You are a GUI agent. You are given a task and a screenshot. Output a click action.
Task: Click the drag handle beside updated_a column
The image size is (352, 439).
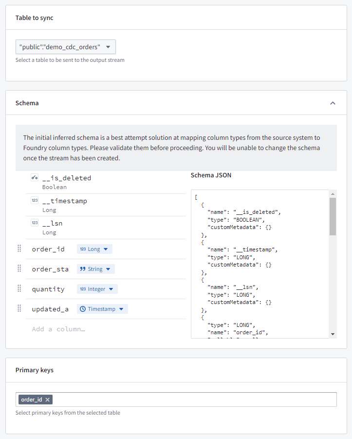pos(19,308)
